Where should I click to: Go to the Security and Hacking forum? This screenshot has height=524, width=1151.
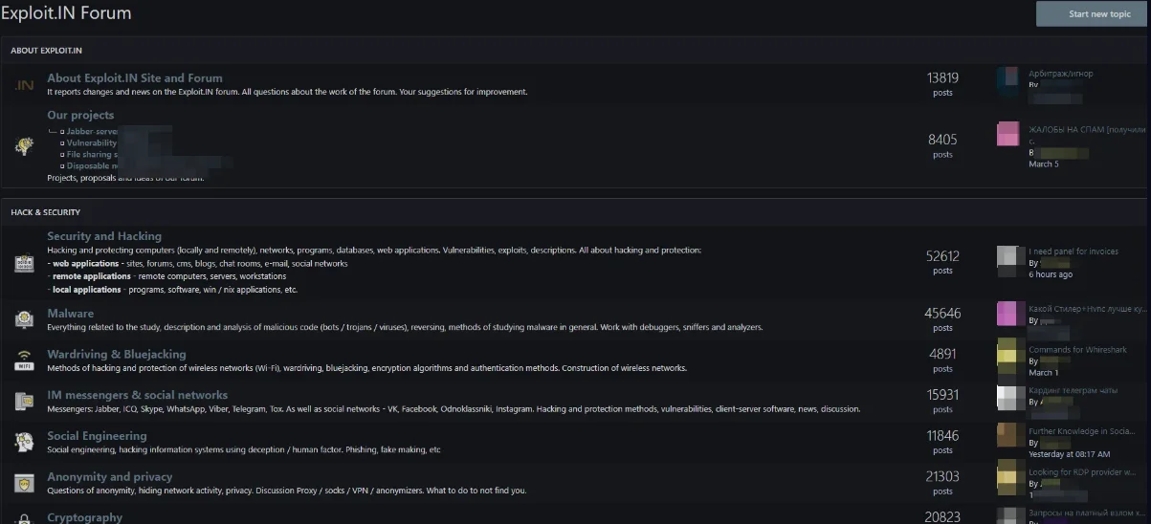(x=104, y=236)
